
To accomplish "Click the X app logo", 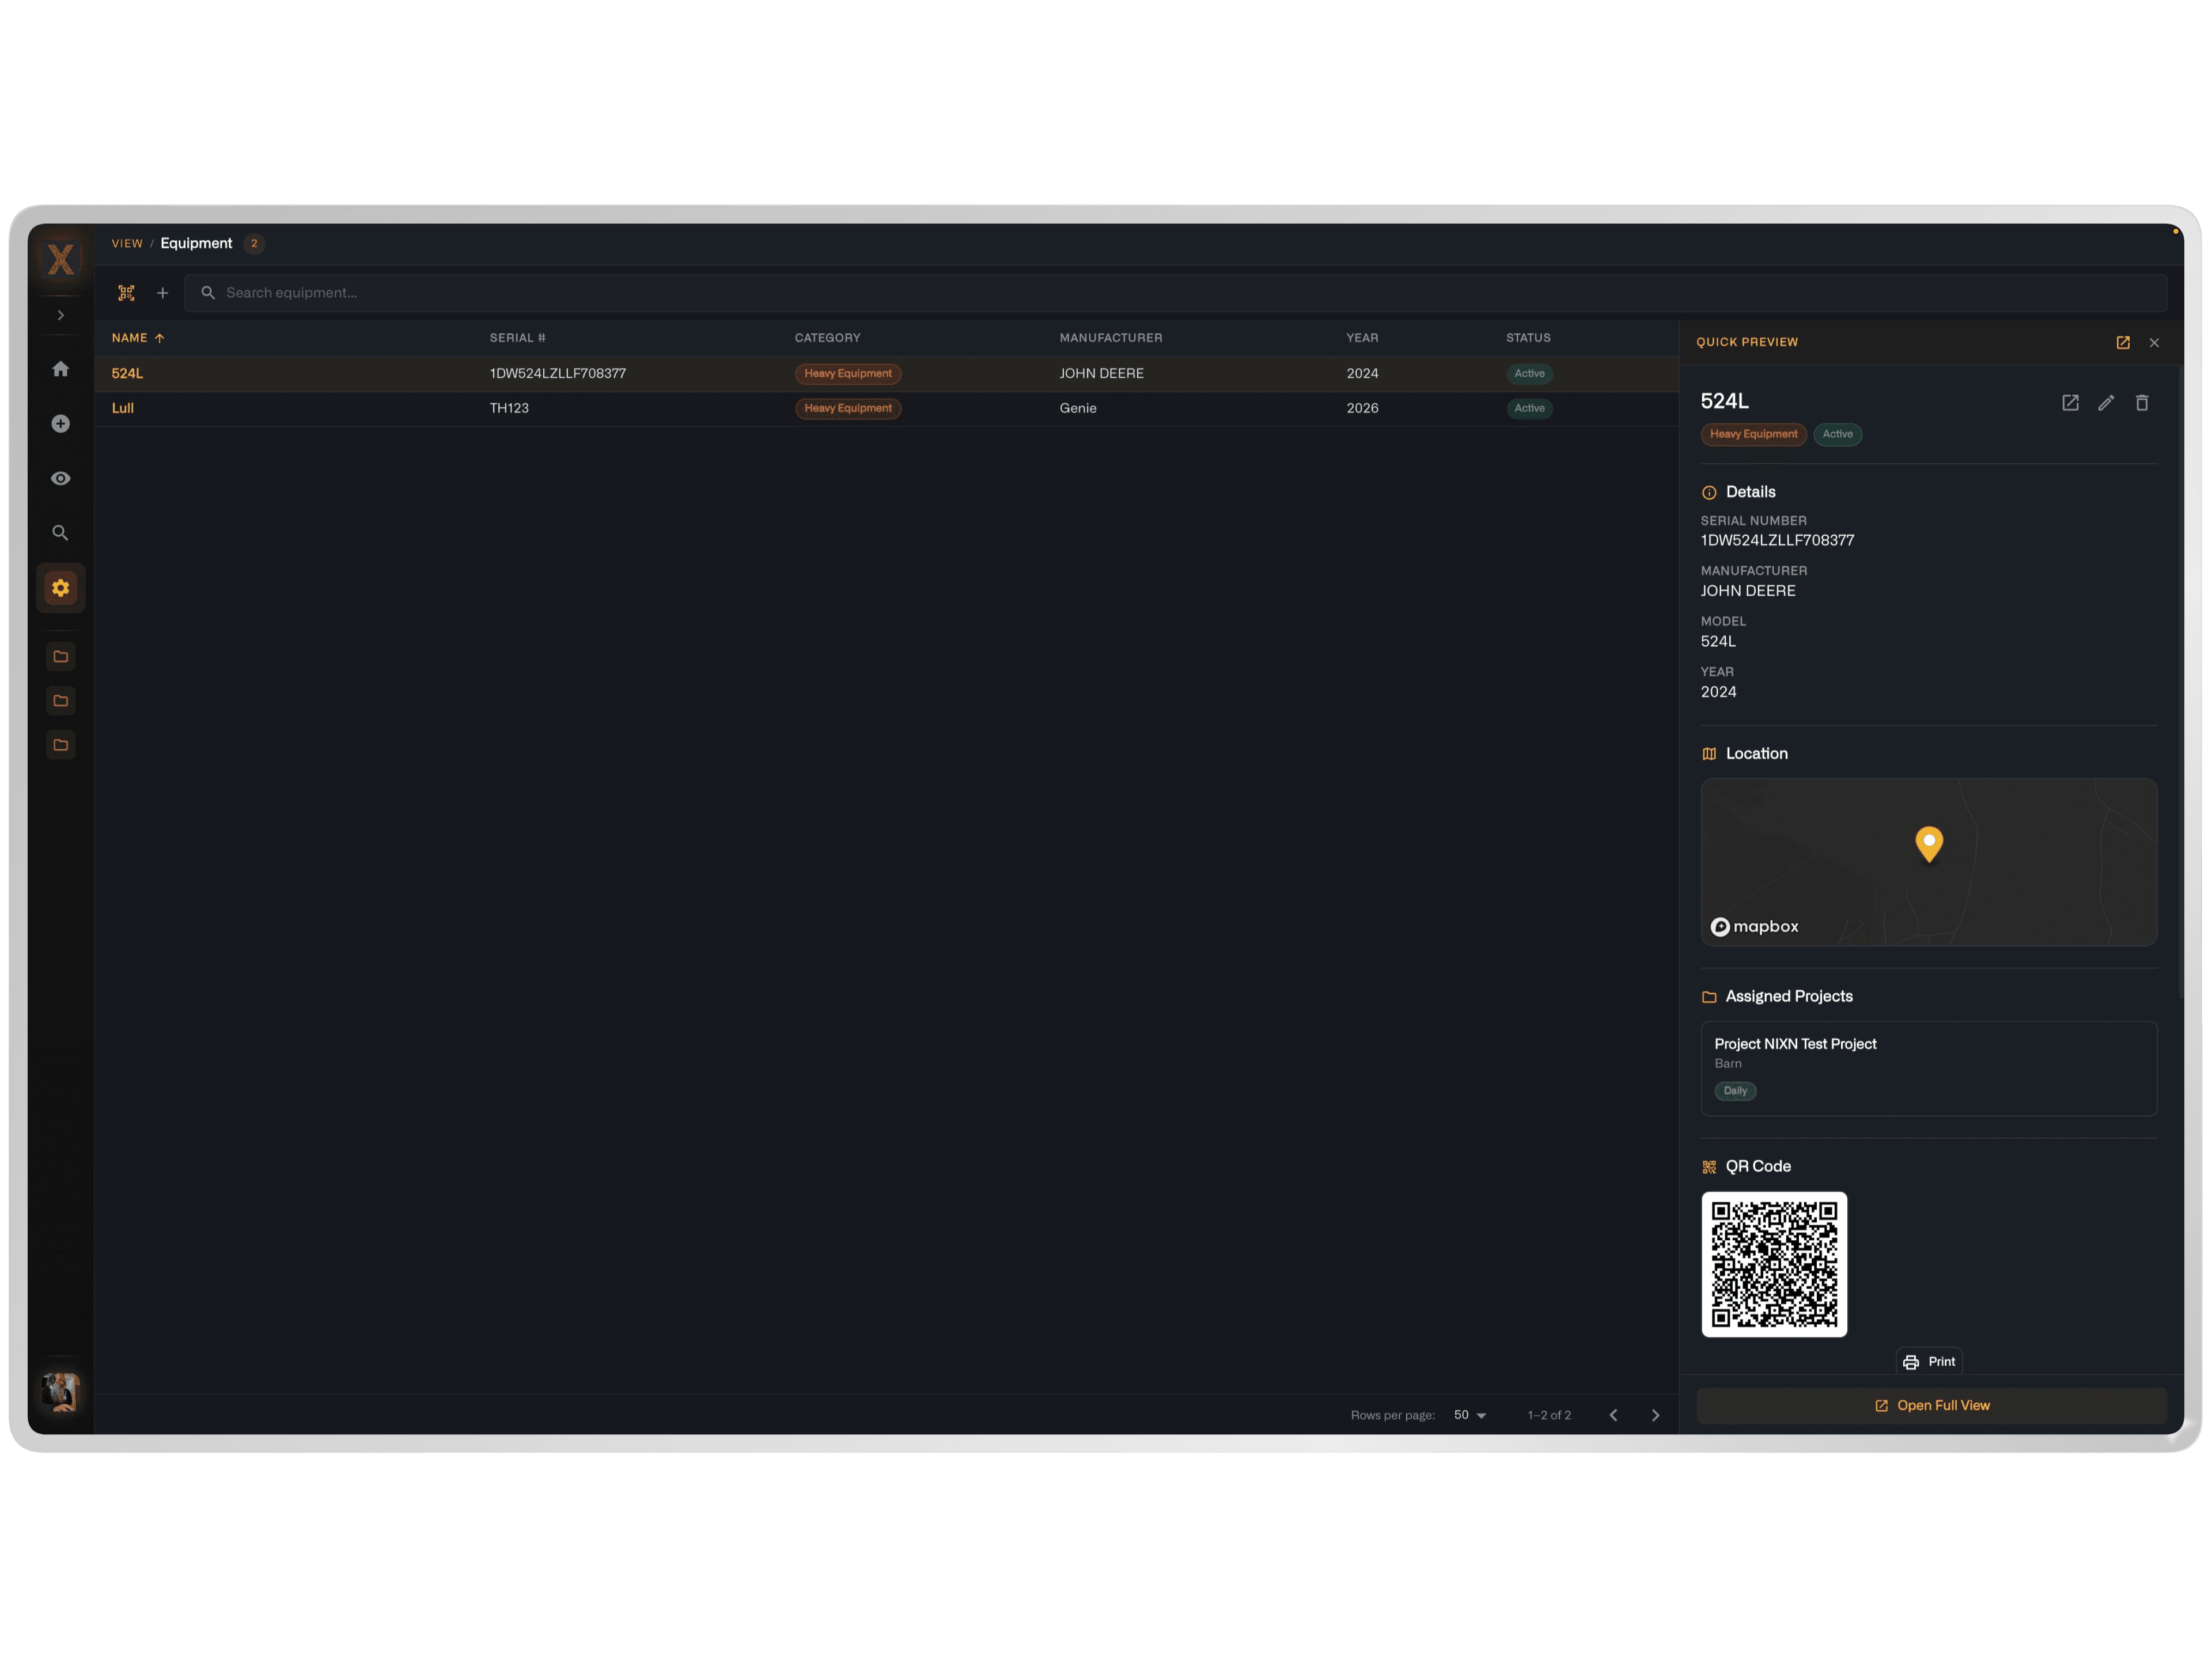I will pos(61,259).
